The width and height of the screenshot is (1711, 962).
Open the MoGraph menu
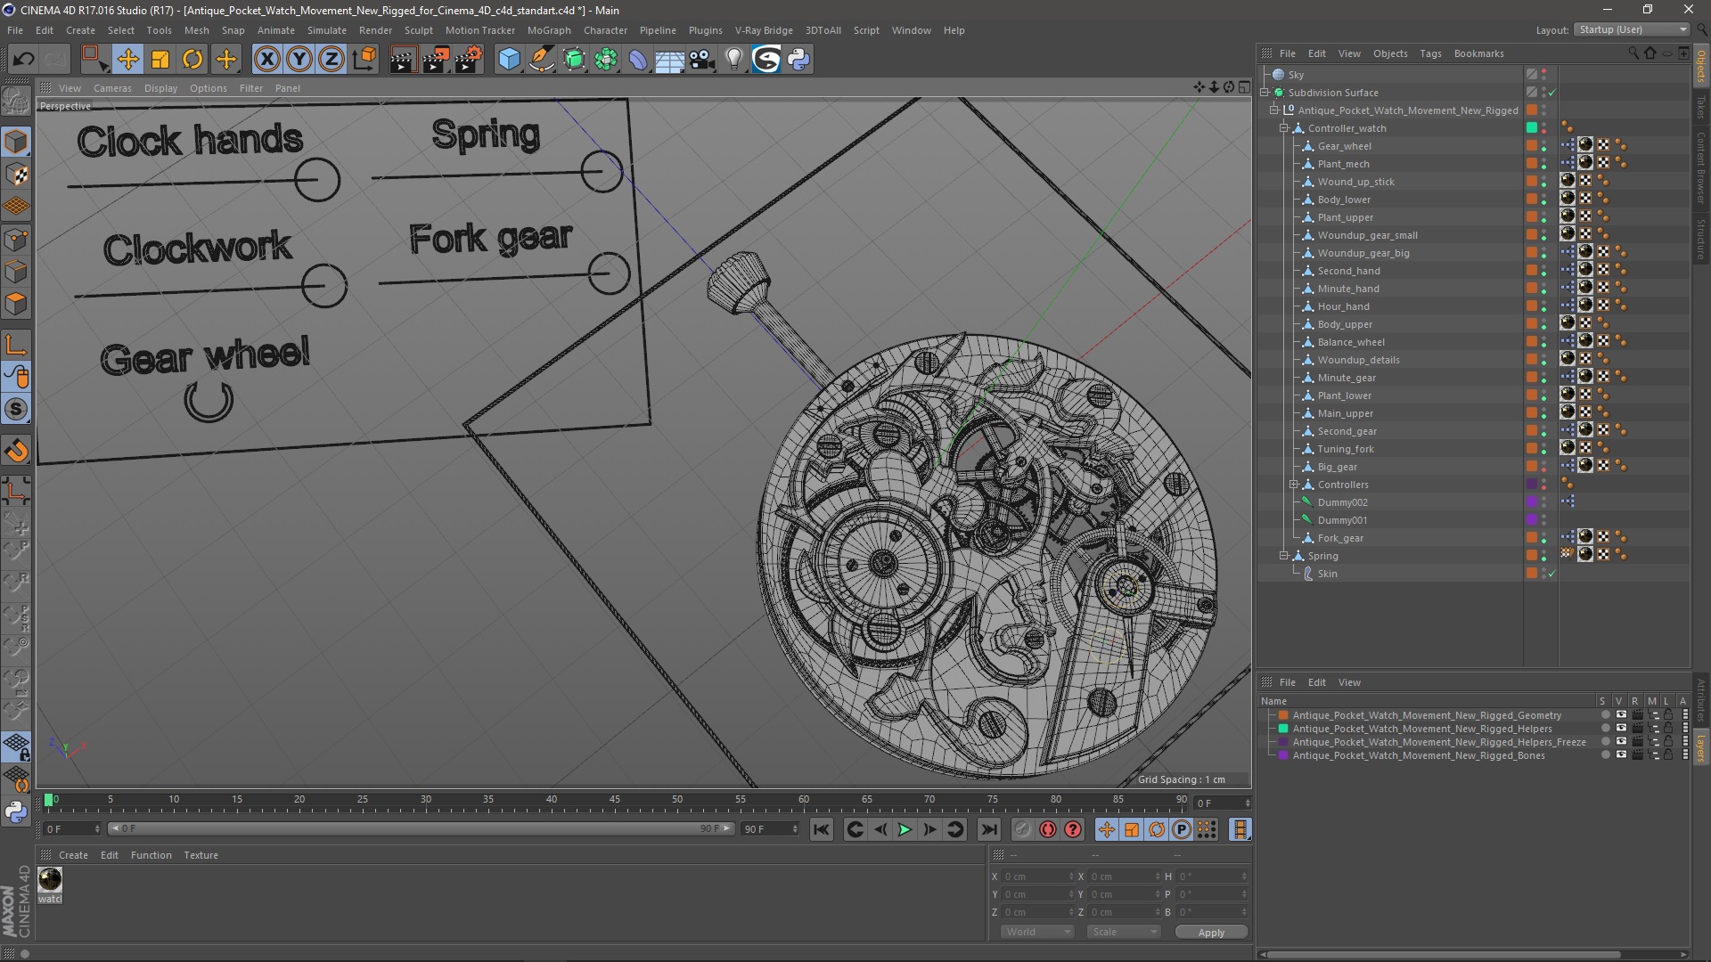coord(549,30)
